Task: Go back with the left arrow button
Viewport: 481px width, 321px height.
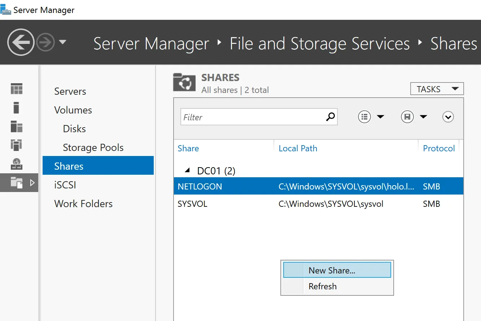Action: pos(21,42)
